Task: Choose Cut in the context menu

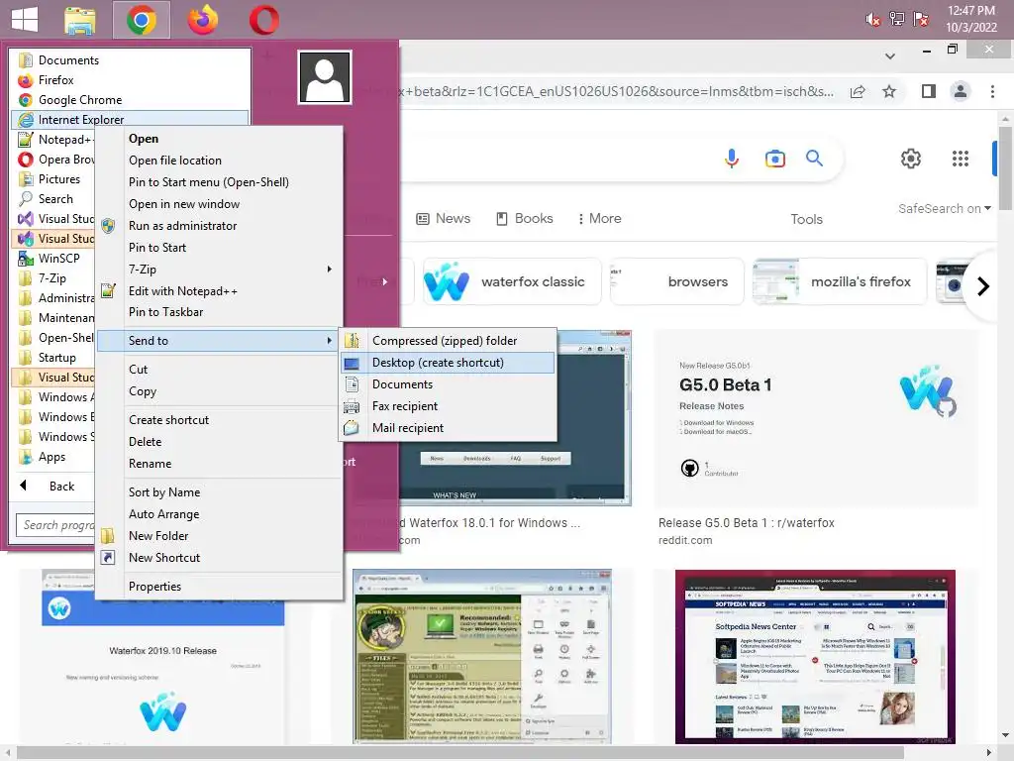Action: pyautogui.click(x=138, y=370)
